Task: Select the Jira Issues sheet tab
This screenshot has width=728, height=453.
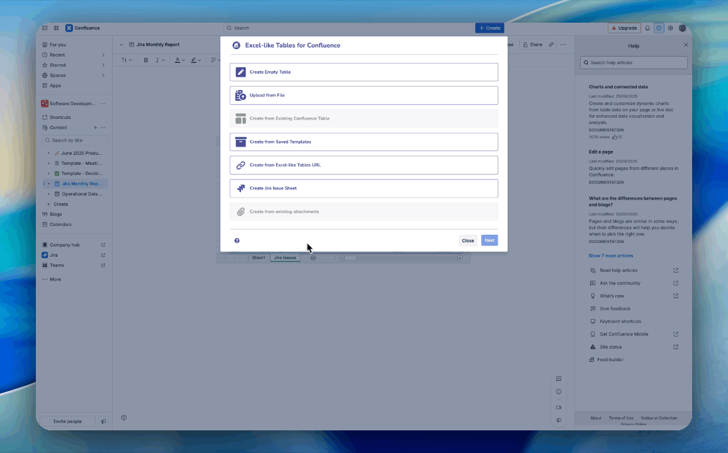Action: point(285,258)
